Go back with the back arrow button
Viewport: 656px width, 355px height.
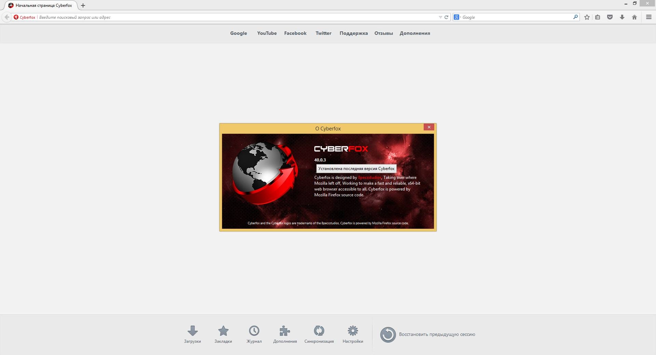tap(6, 17)
